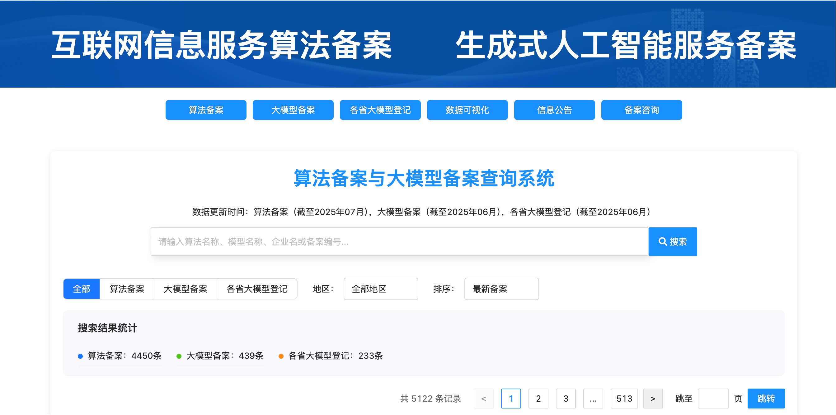The image size is (836, 415).
Task: Go to page 2 of results
Action: [x=538, y=399]
